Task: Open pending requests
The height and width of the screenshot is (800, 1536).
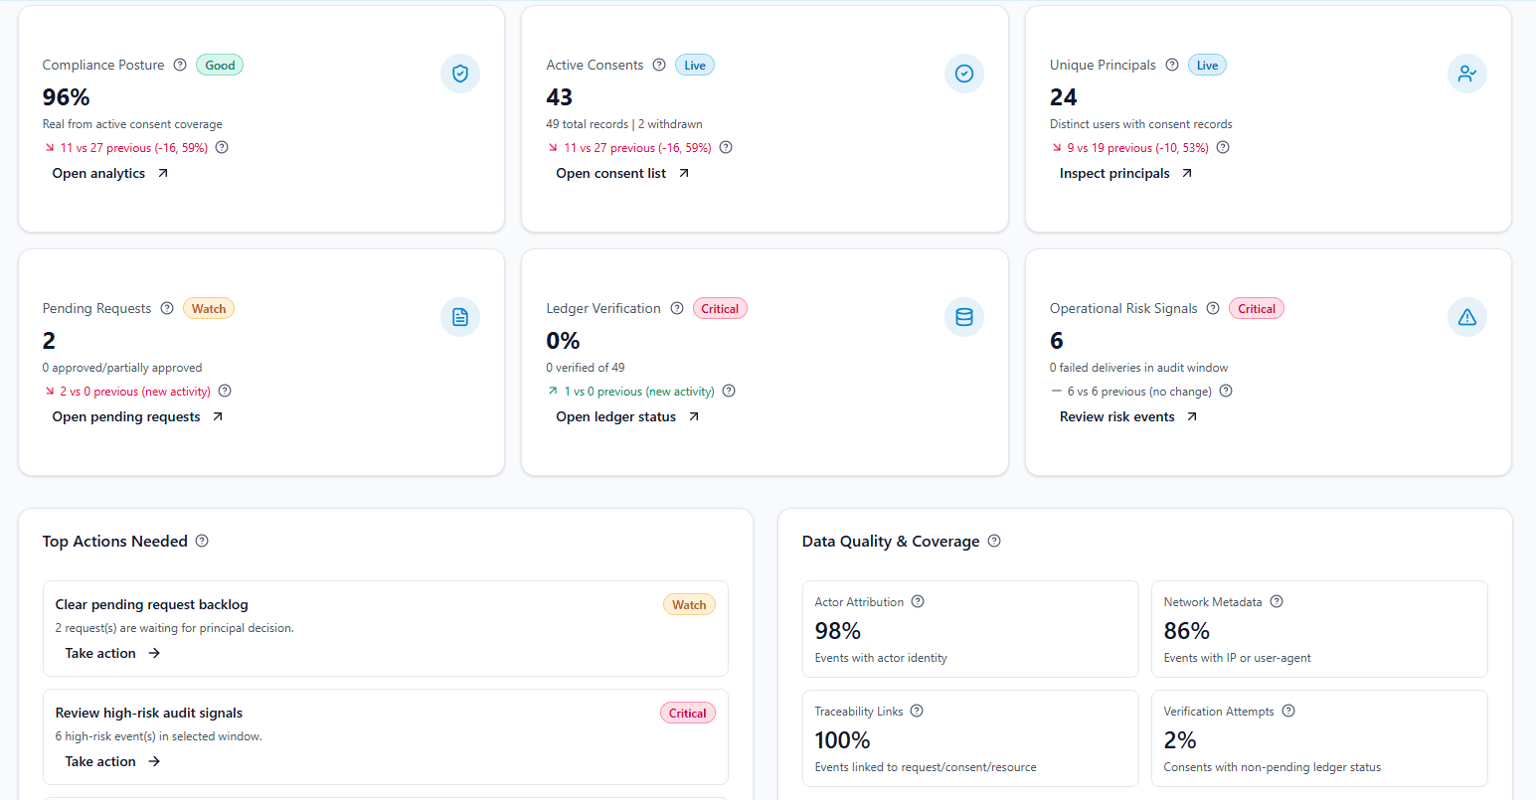Action: [x=126, y=416]
